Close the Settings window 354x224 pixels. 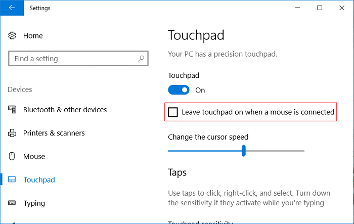[x=342, y=8]
